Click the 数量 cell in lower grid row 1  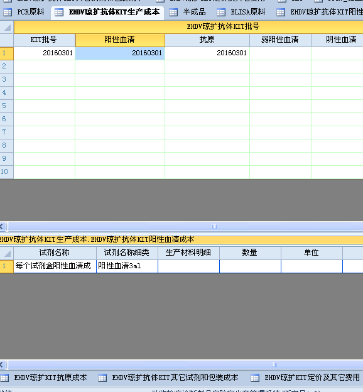[250, 266]
